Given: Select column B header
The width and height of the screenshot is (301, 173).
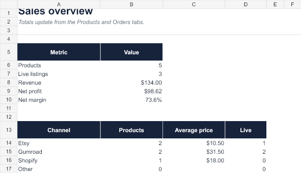Looking at the screenshot, I should point(131,4).
